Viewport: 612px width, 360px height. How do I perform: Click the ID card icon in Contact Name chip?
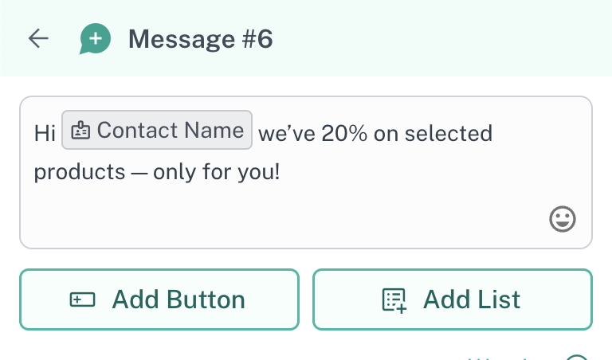(x=80, y=131)
